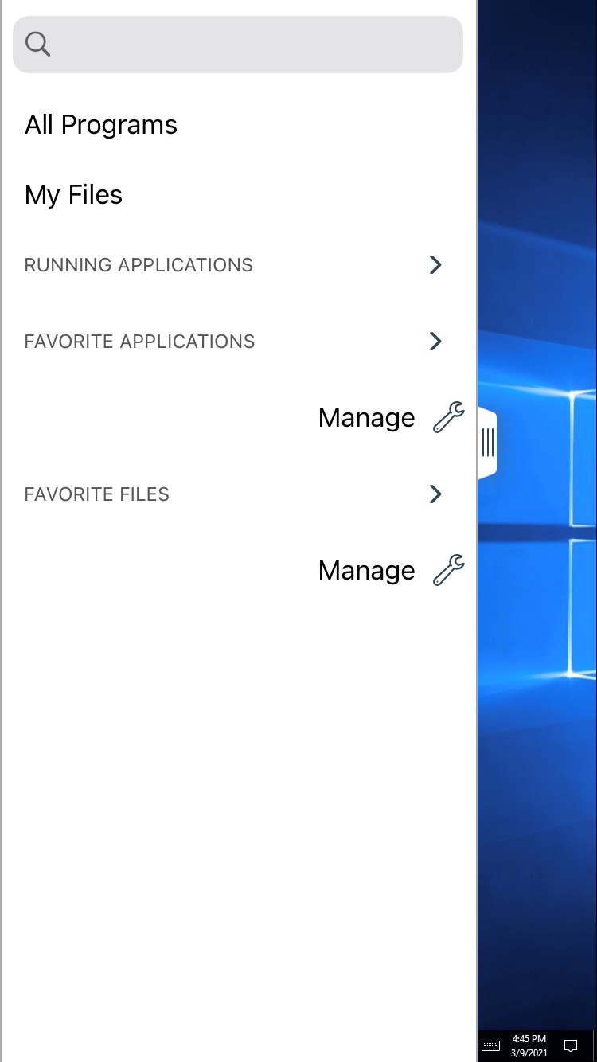Click the RUNNING APPLICATIONS section heading
This screenshot has height=1062, width=597.
click(139, 265)
